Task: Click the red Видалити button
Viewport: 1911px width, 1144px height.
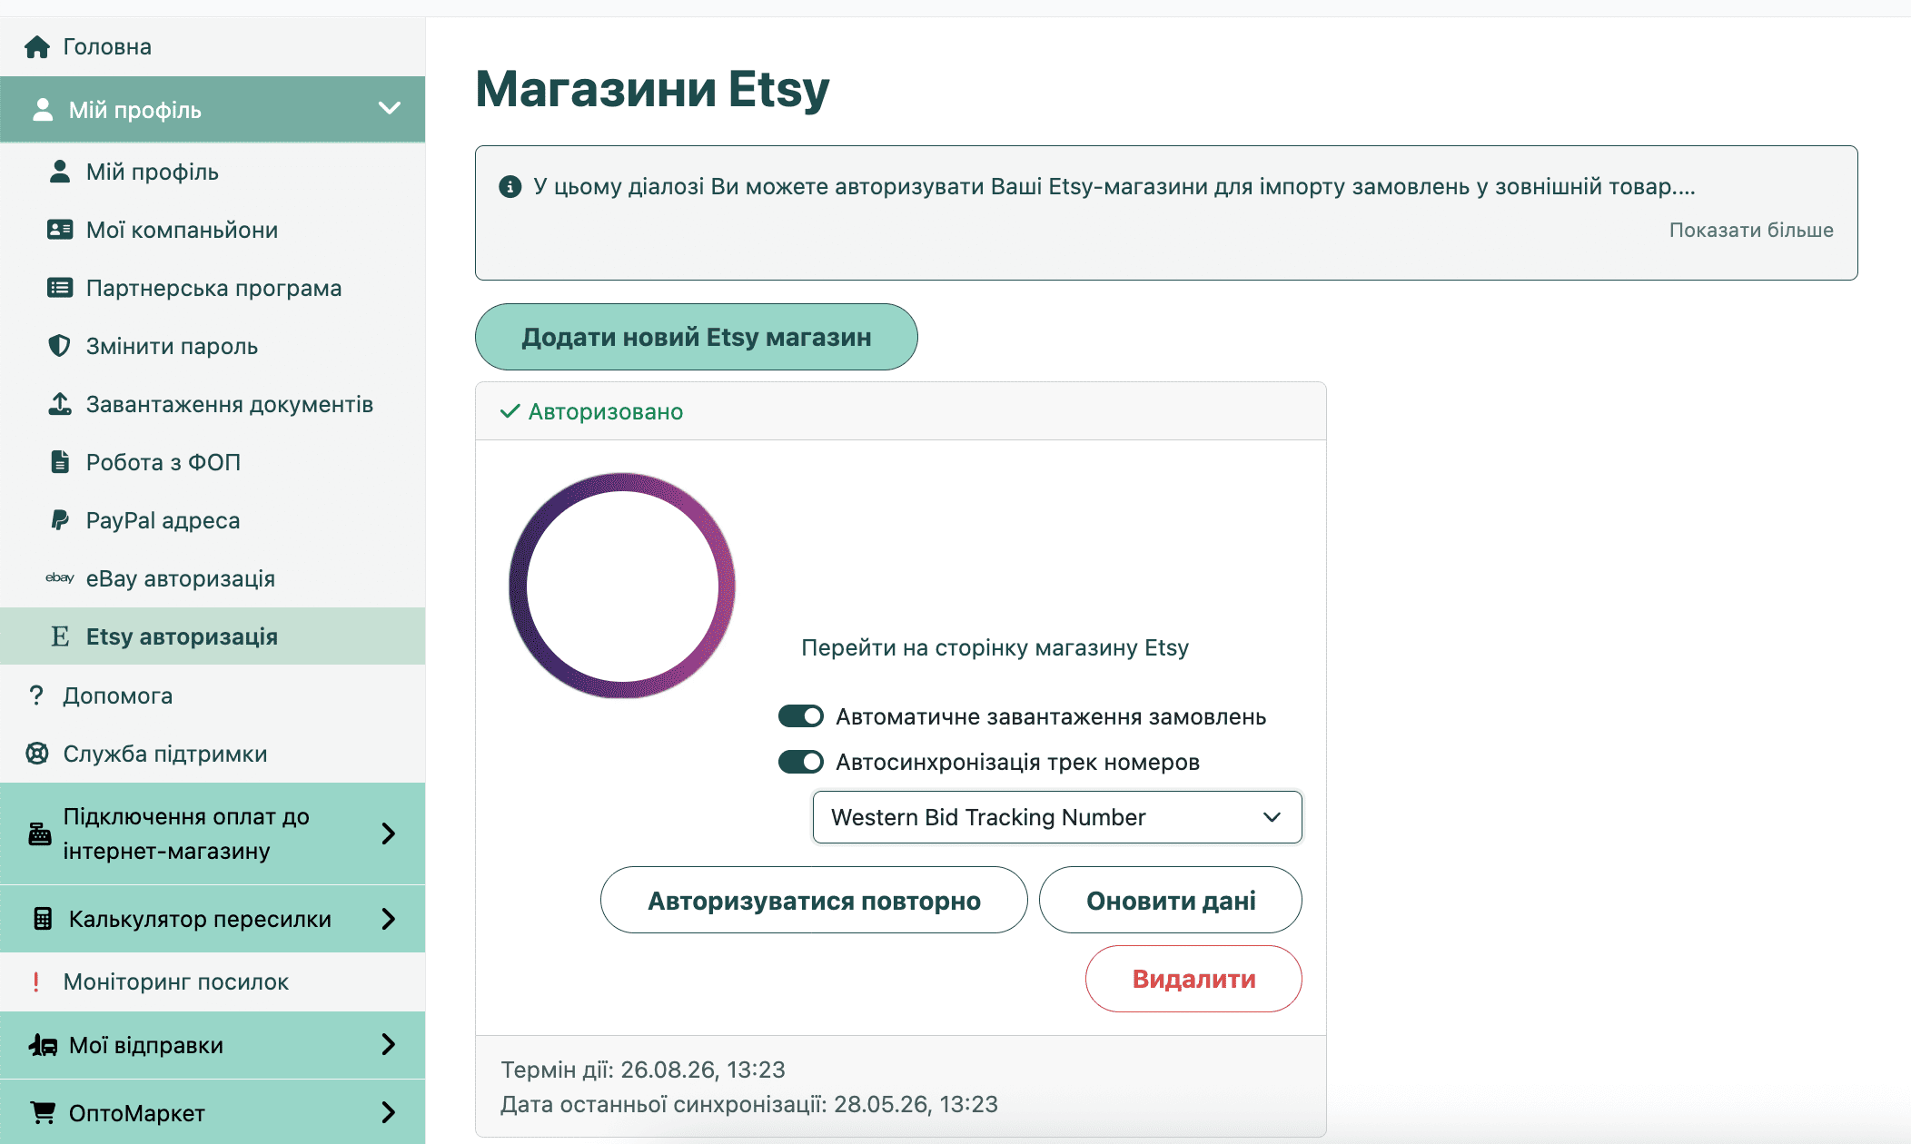Action: (x=1193, y=979)
